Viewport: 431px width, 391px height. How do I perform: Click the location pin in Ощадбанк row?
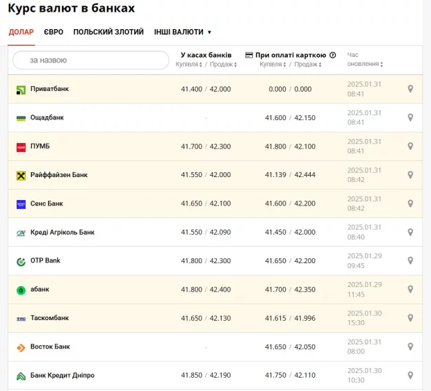[x=410, y=117]
